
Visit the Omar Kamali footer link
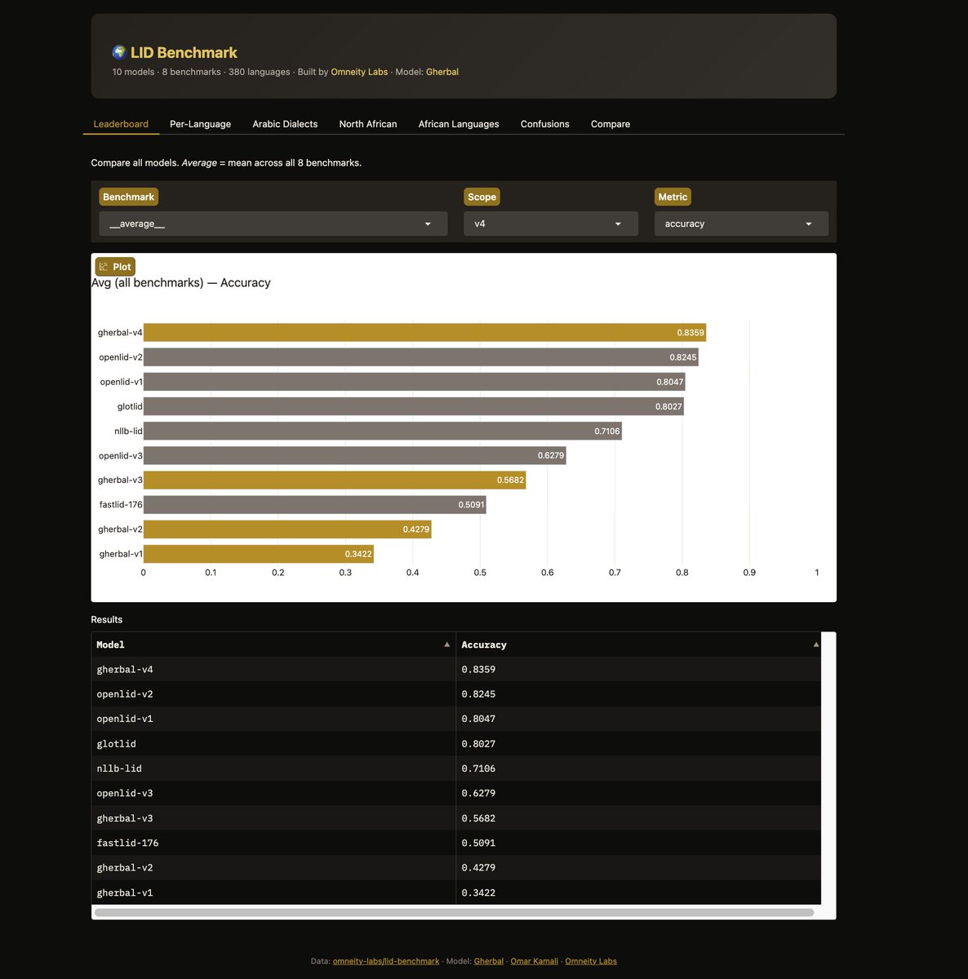click(535, 961)
